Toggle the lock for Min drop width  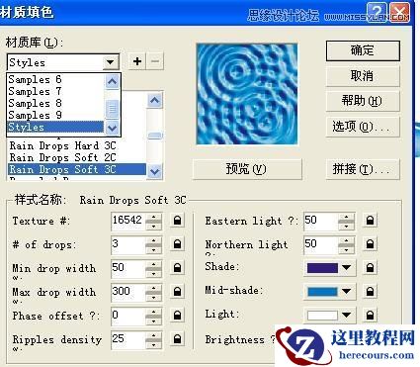click(177, 268)
